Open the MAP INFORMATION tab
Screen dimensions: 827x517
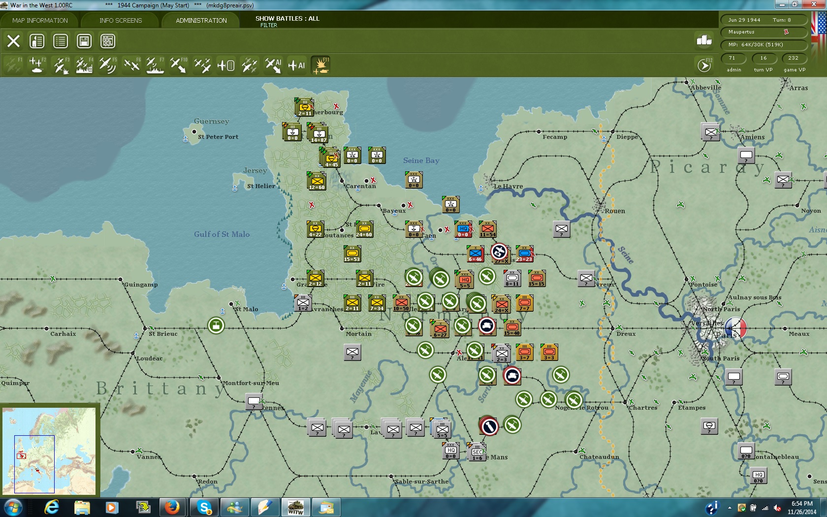coord(40,20)
